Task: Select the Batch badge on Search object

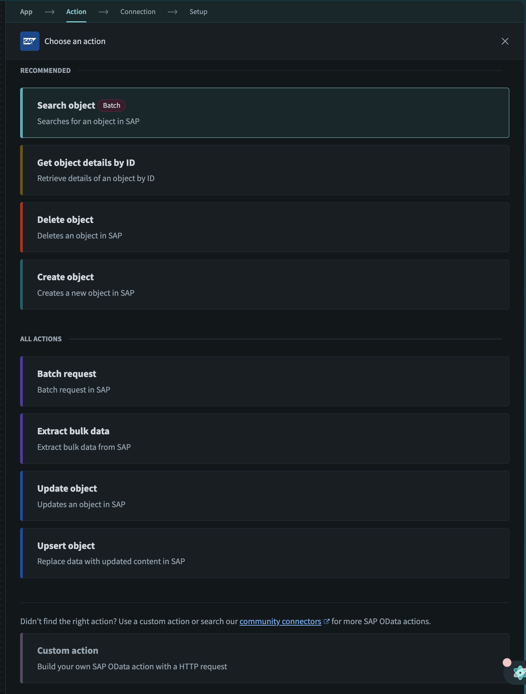Action: coord(111,106)
